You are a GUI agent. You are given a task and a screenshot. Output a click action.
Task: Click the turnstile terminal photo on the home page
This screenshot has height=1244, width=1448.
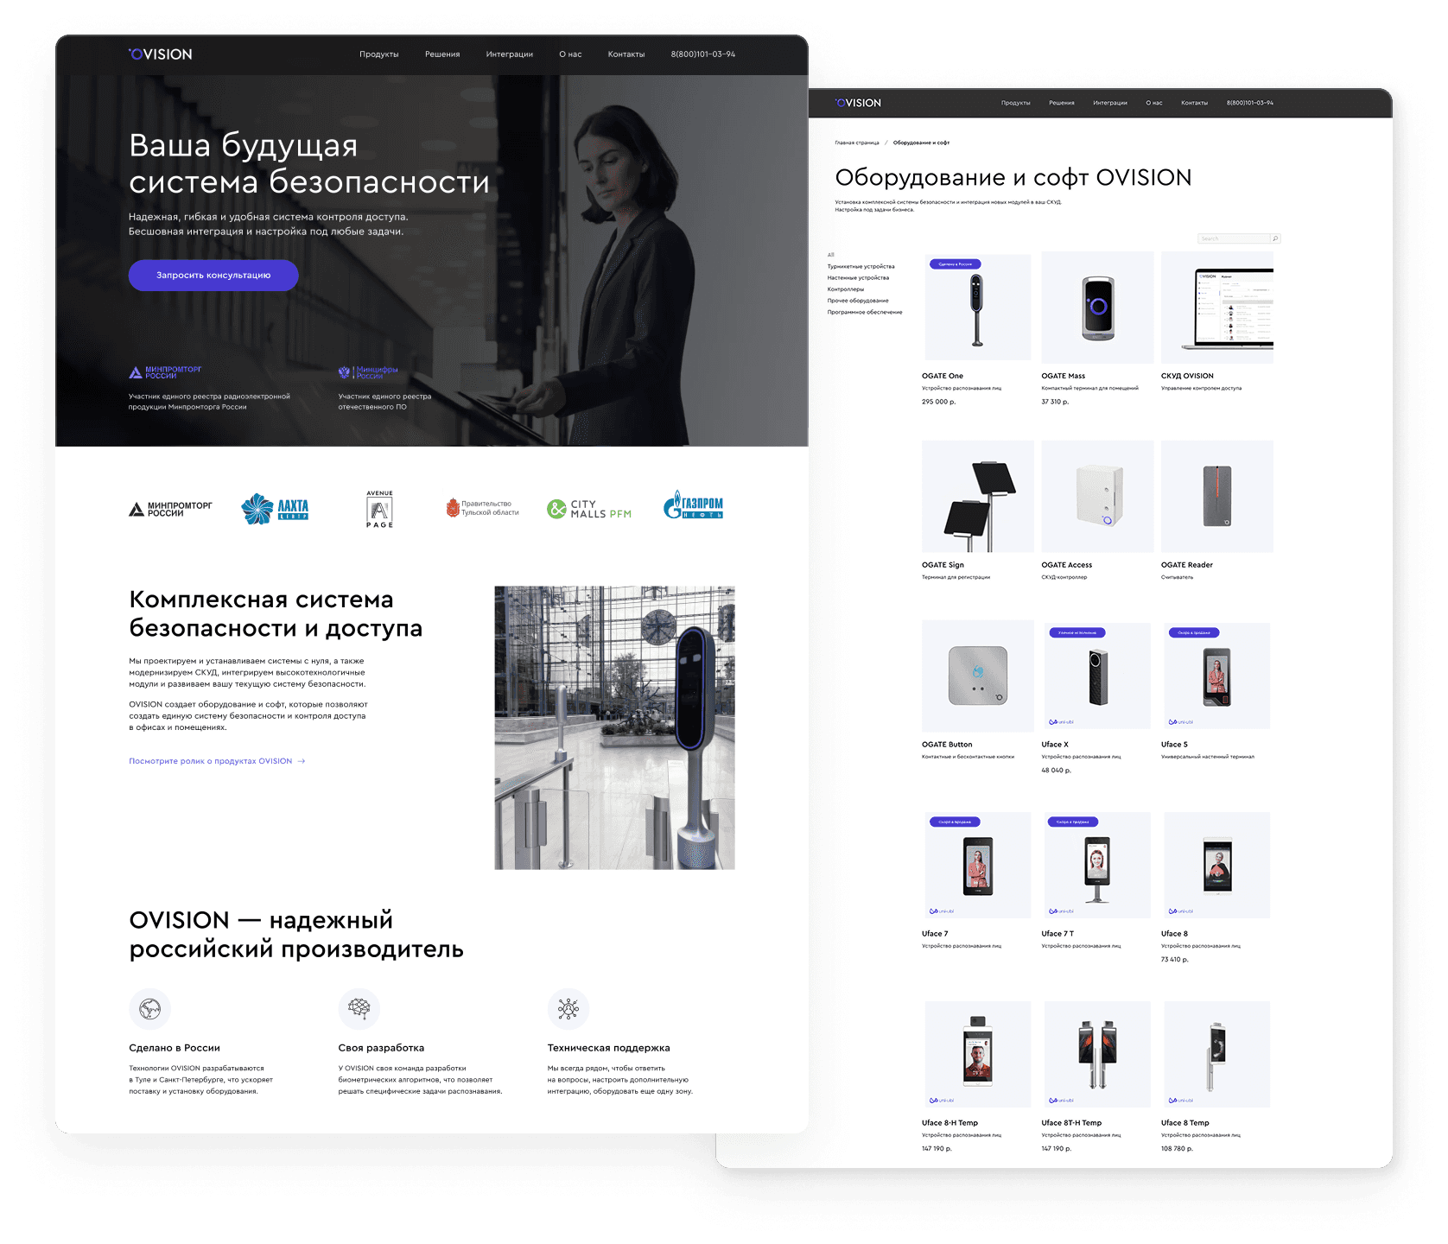614,727
